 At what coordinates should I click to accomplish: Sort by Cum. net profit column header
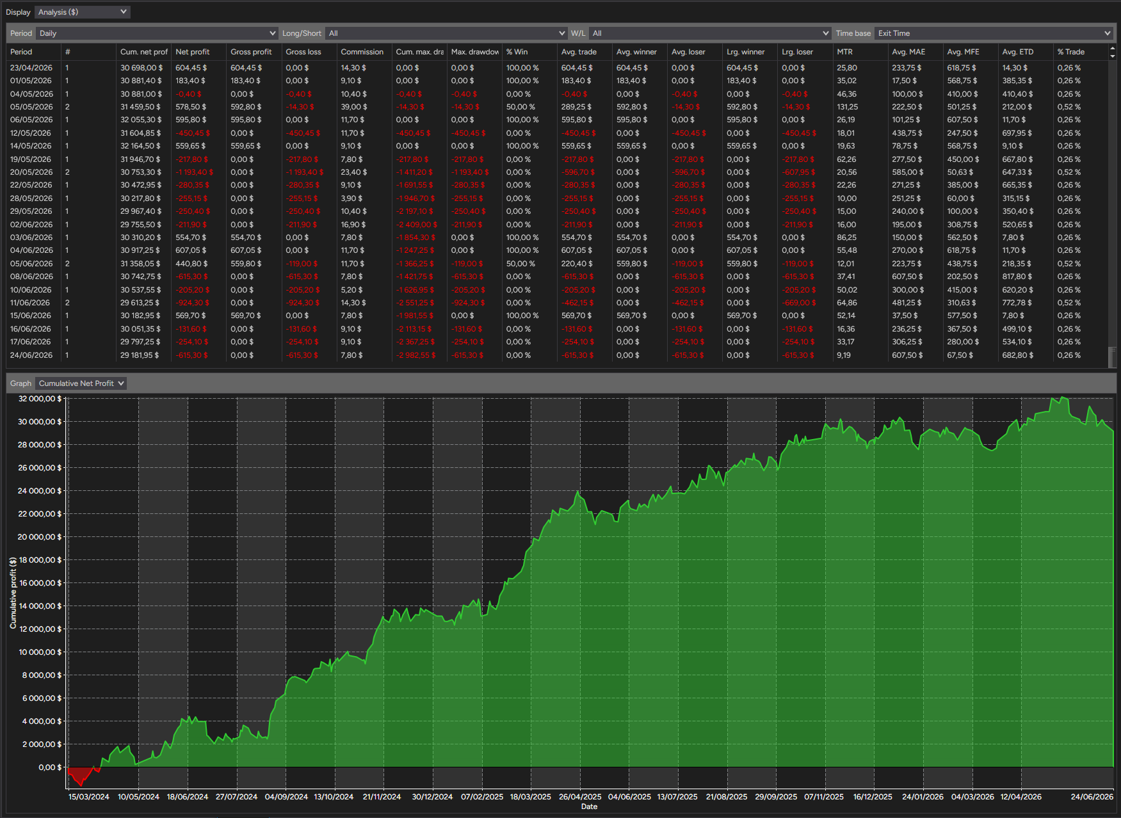[144, 52]
